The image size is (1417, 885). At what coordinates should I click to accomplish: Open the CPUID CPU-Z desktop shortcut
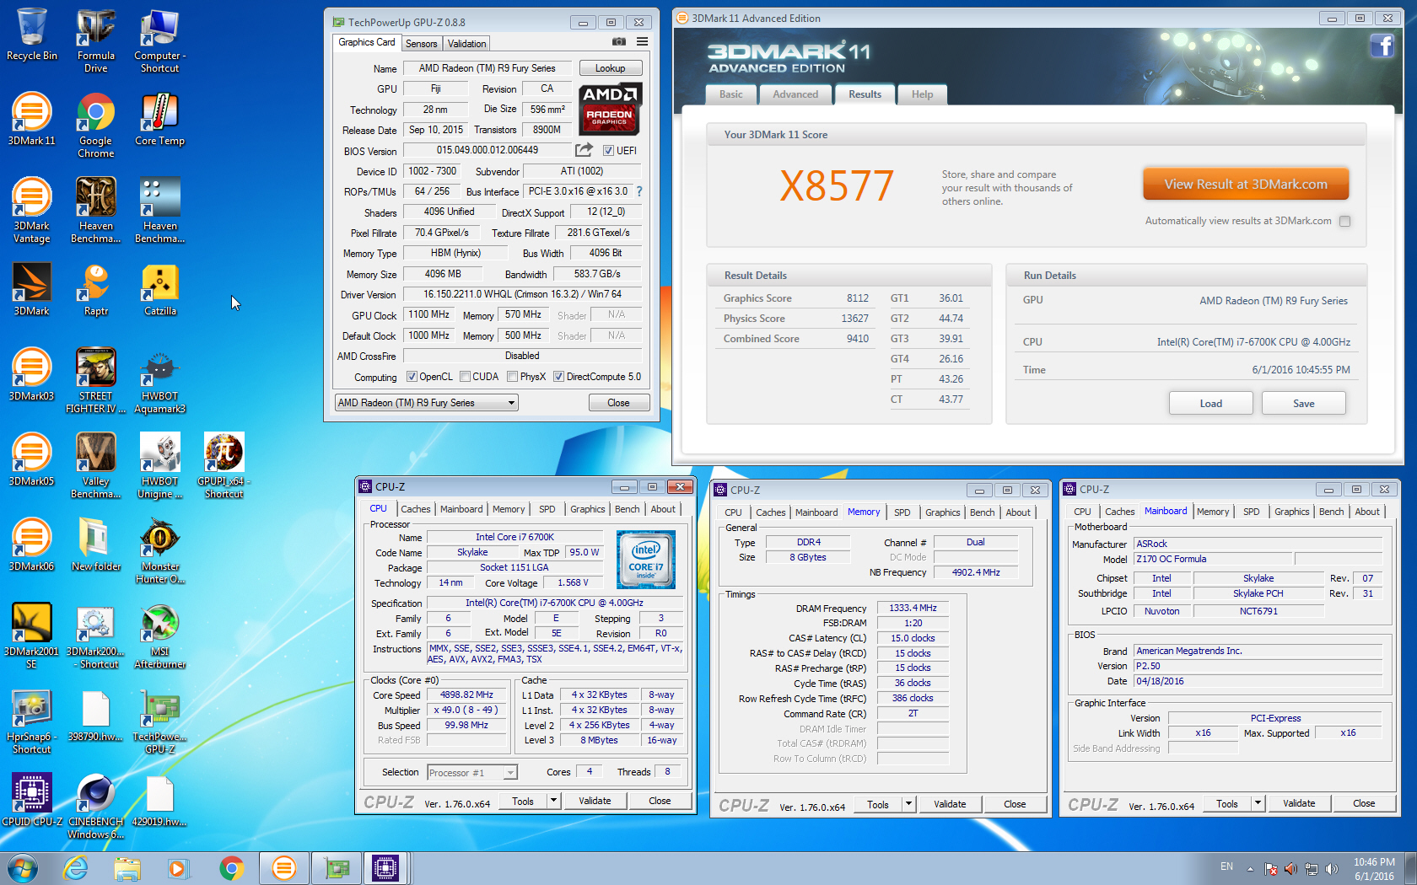32,800
